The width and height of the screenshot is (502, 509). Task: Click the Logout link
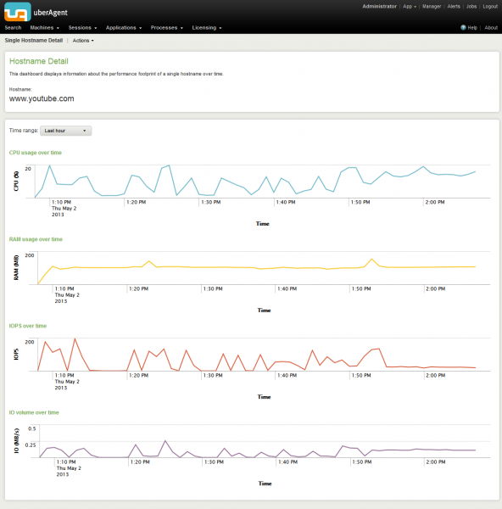490,7
